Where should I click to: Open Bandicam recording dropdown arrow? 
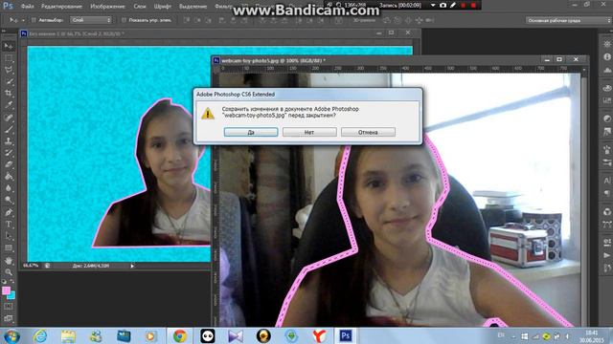coord(433,6)
